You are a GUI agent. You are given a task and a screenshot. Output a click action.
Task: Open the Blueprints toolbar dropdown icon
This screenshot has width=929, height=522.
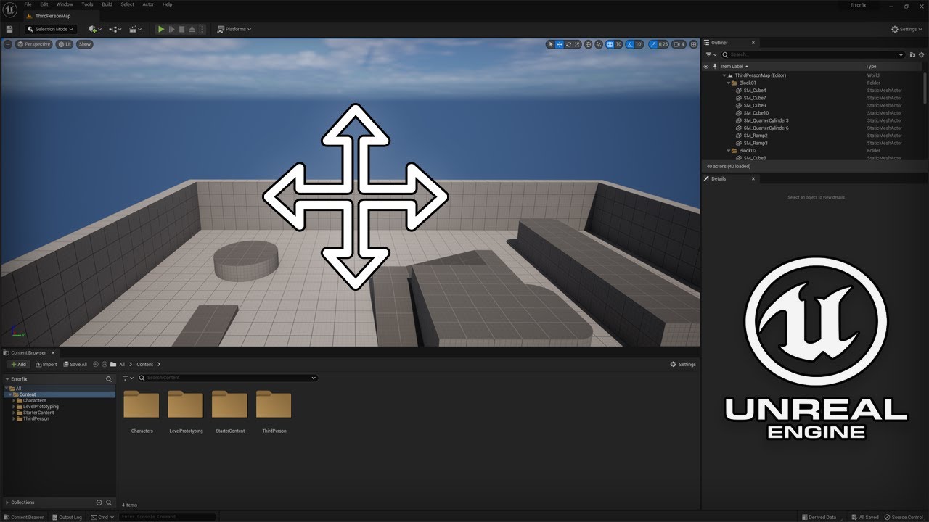[x=114, y=29]
